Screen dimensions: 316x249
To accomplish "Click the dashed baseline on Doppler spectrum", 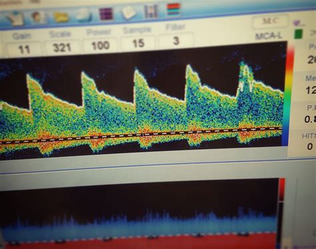I will [x=142, y=135].
